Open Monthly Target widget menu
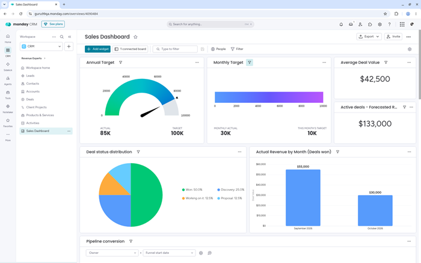Image resolution: width=421 pixels, height=263 pixels. pos(324,63)
